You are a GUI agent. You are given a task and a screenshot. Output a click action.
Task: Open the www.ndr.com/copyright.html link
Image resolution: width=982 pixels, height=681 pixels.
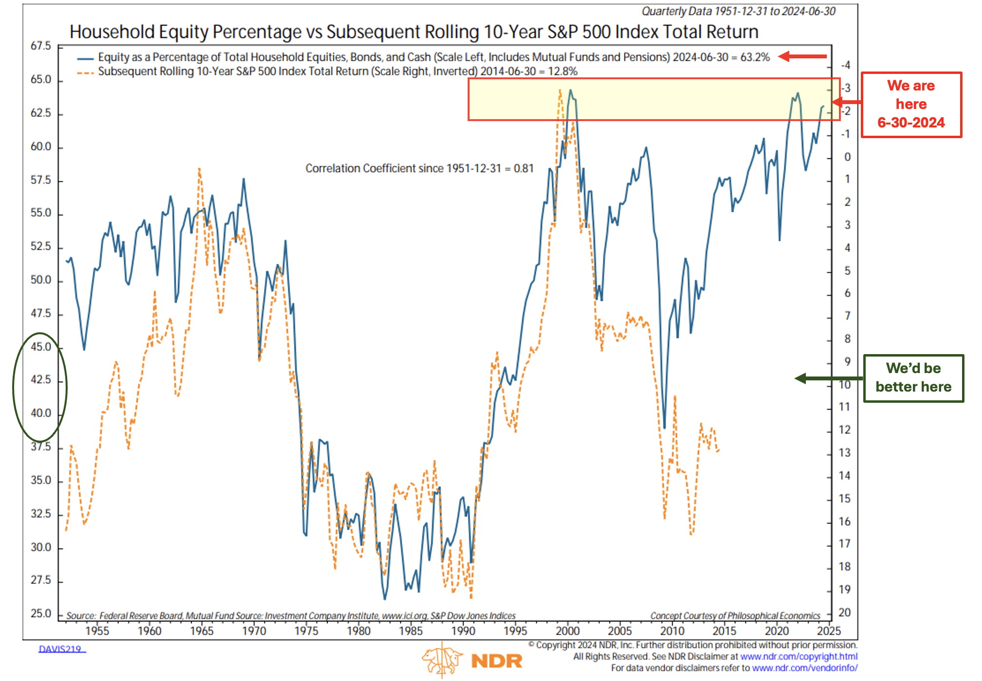pyautogui.click(x=799, y=656)
